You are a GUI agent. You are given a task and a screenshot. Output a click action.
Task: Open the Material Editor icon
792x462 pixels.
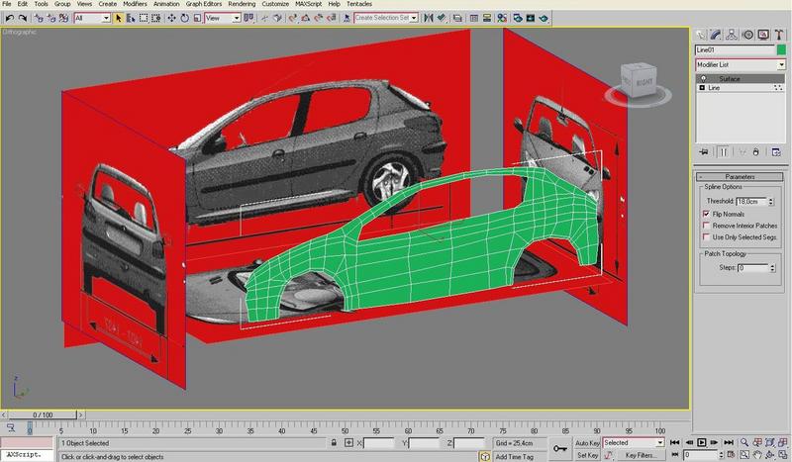502,18
